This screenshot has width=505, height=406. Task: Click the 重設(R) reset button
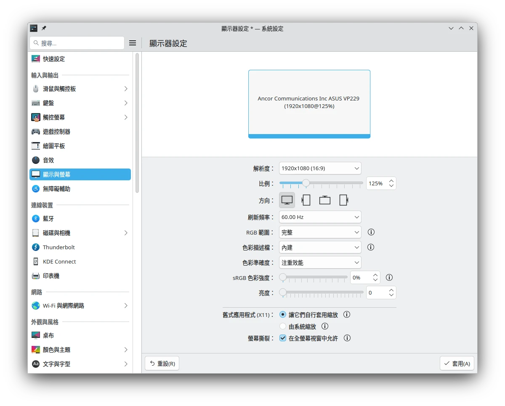pyautogui.click(x=162, y=364)
